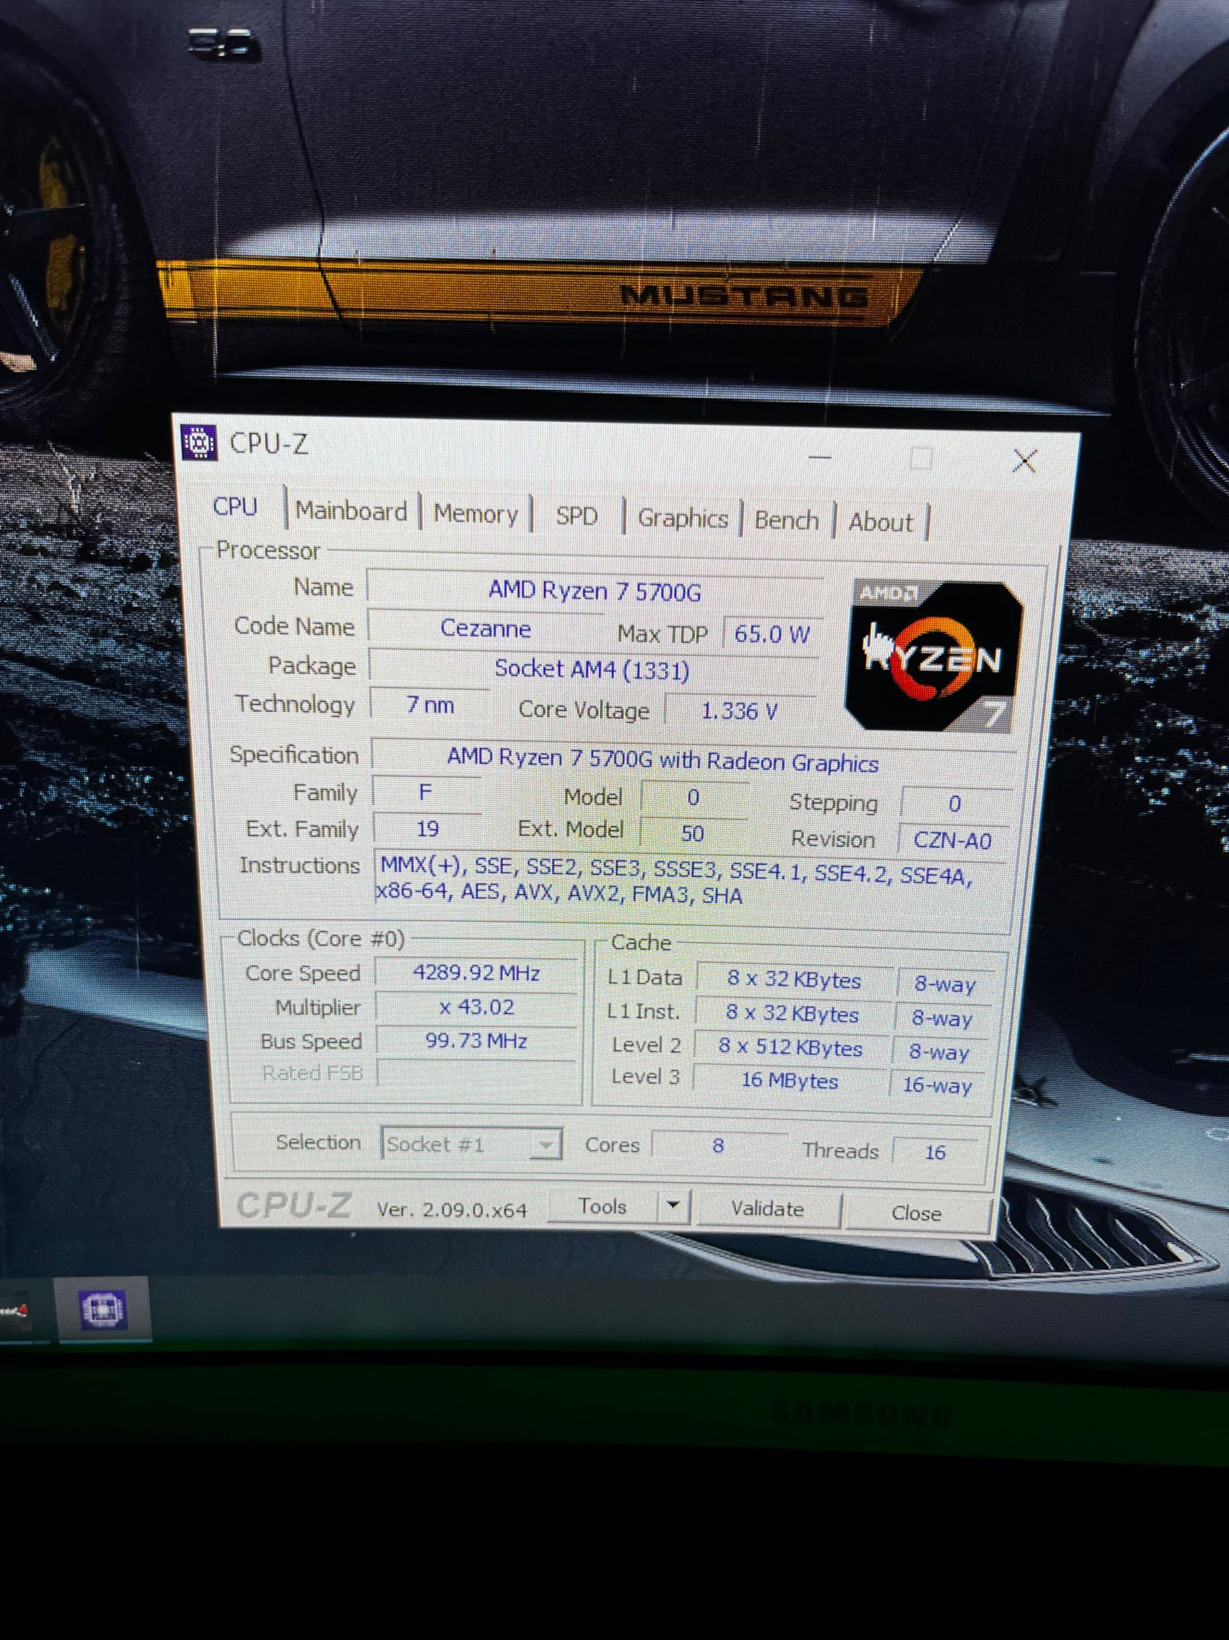Click the Threads value 16
The image size is (1229, 1640).
(935, 1152)
